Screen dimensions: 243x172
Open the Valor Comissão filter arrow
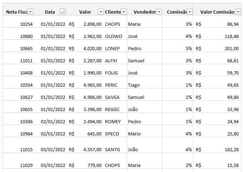coord(238,12)
